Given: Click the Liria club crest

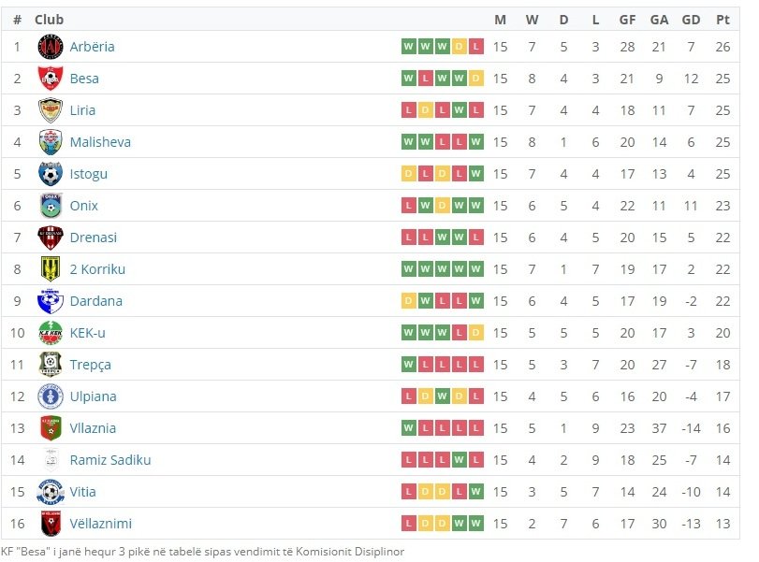Looking at the screenshot, I should click(50, 110).
